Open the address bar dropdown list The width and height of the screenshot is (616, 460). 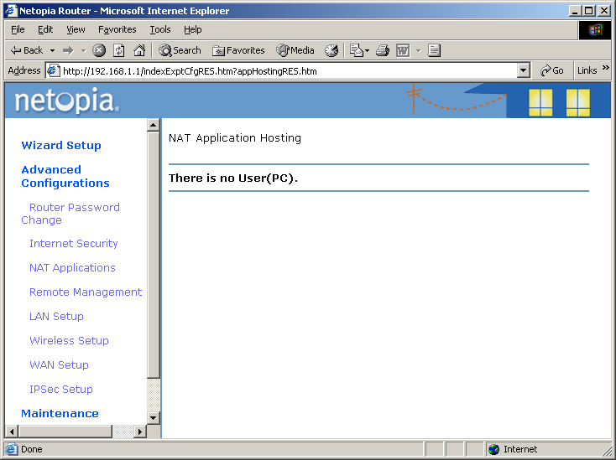524,71
